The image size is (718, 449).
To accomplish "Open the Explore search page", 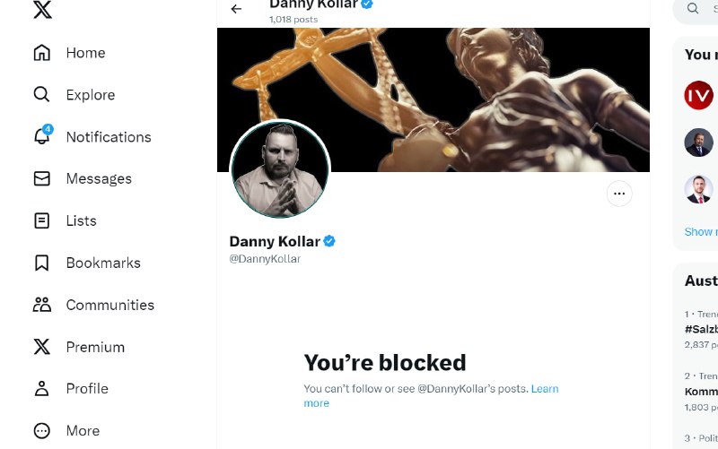I will click(42, 95).
